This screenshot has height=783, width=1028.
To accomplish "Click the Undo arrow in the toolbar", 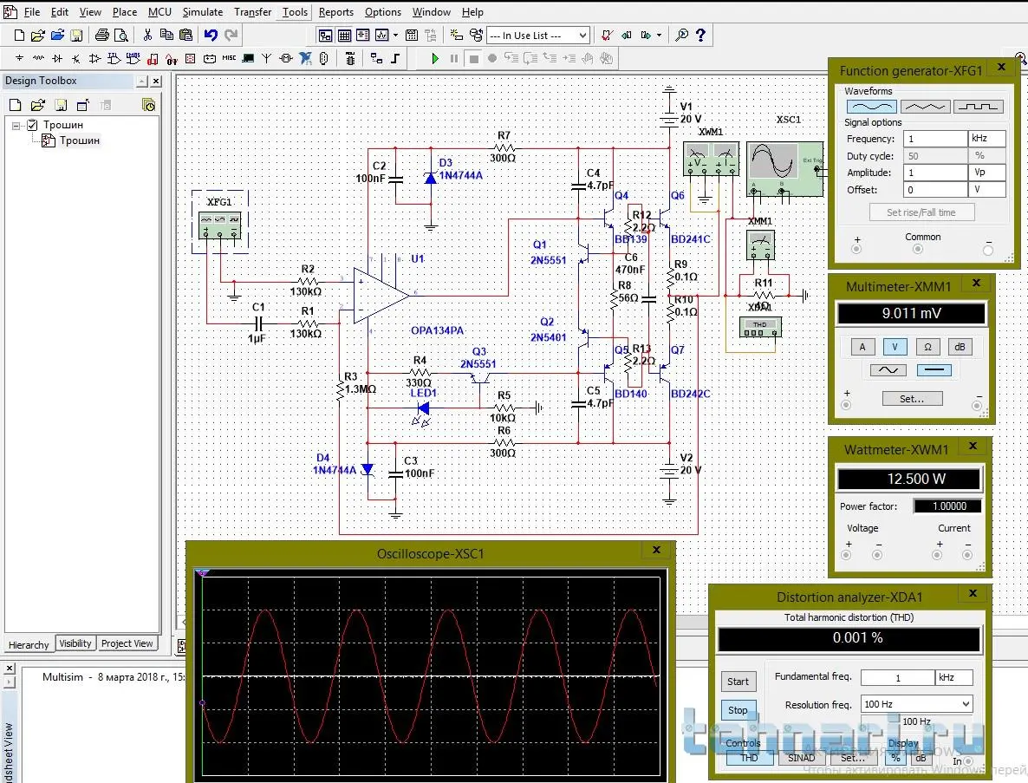I will pyautogui.click(x=211, y=36).
